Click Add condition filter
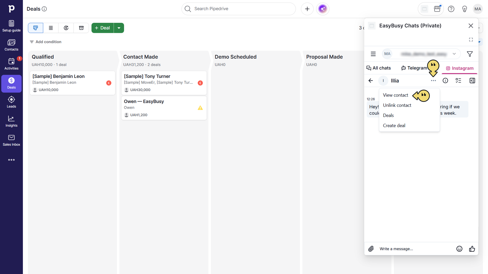 (x=45, y=42)
